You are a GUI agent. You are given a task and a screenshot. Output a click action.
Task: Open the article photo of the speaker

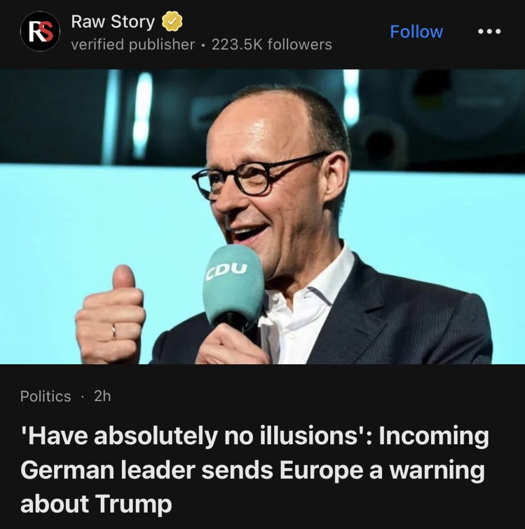(262, 216)
